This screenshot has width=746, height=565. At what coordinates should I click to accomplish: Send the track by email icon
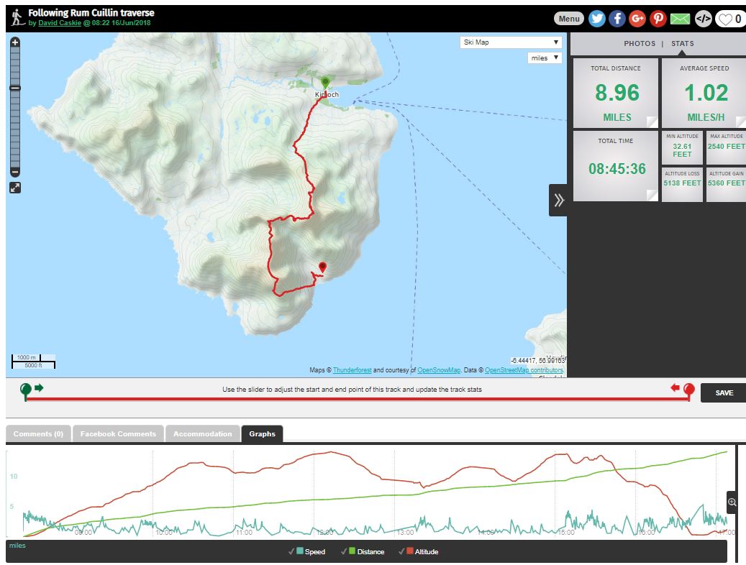(x=680, y=19)
